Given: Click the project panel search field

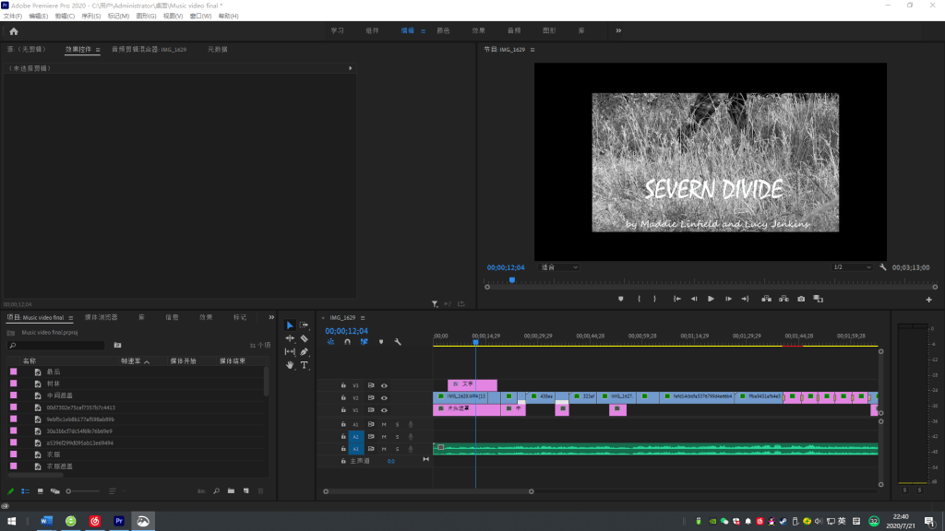Looking at the screenshot, I should click(x=57, y=346).
